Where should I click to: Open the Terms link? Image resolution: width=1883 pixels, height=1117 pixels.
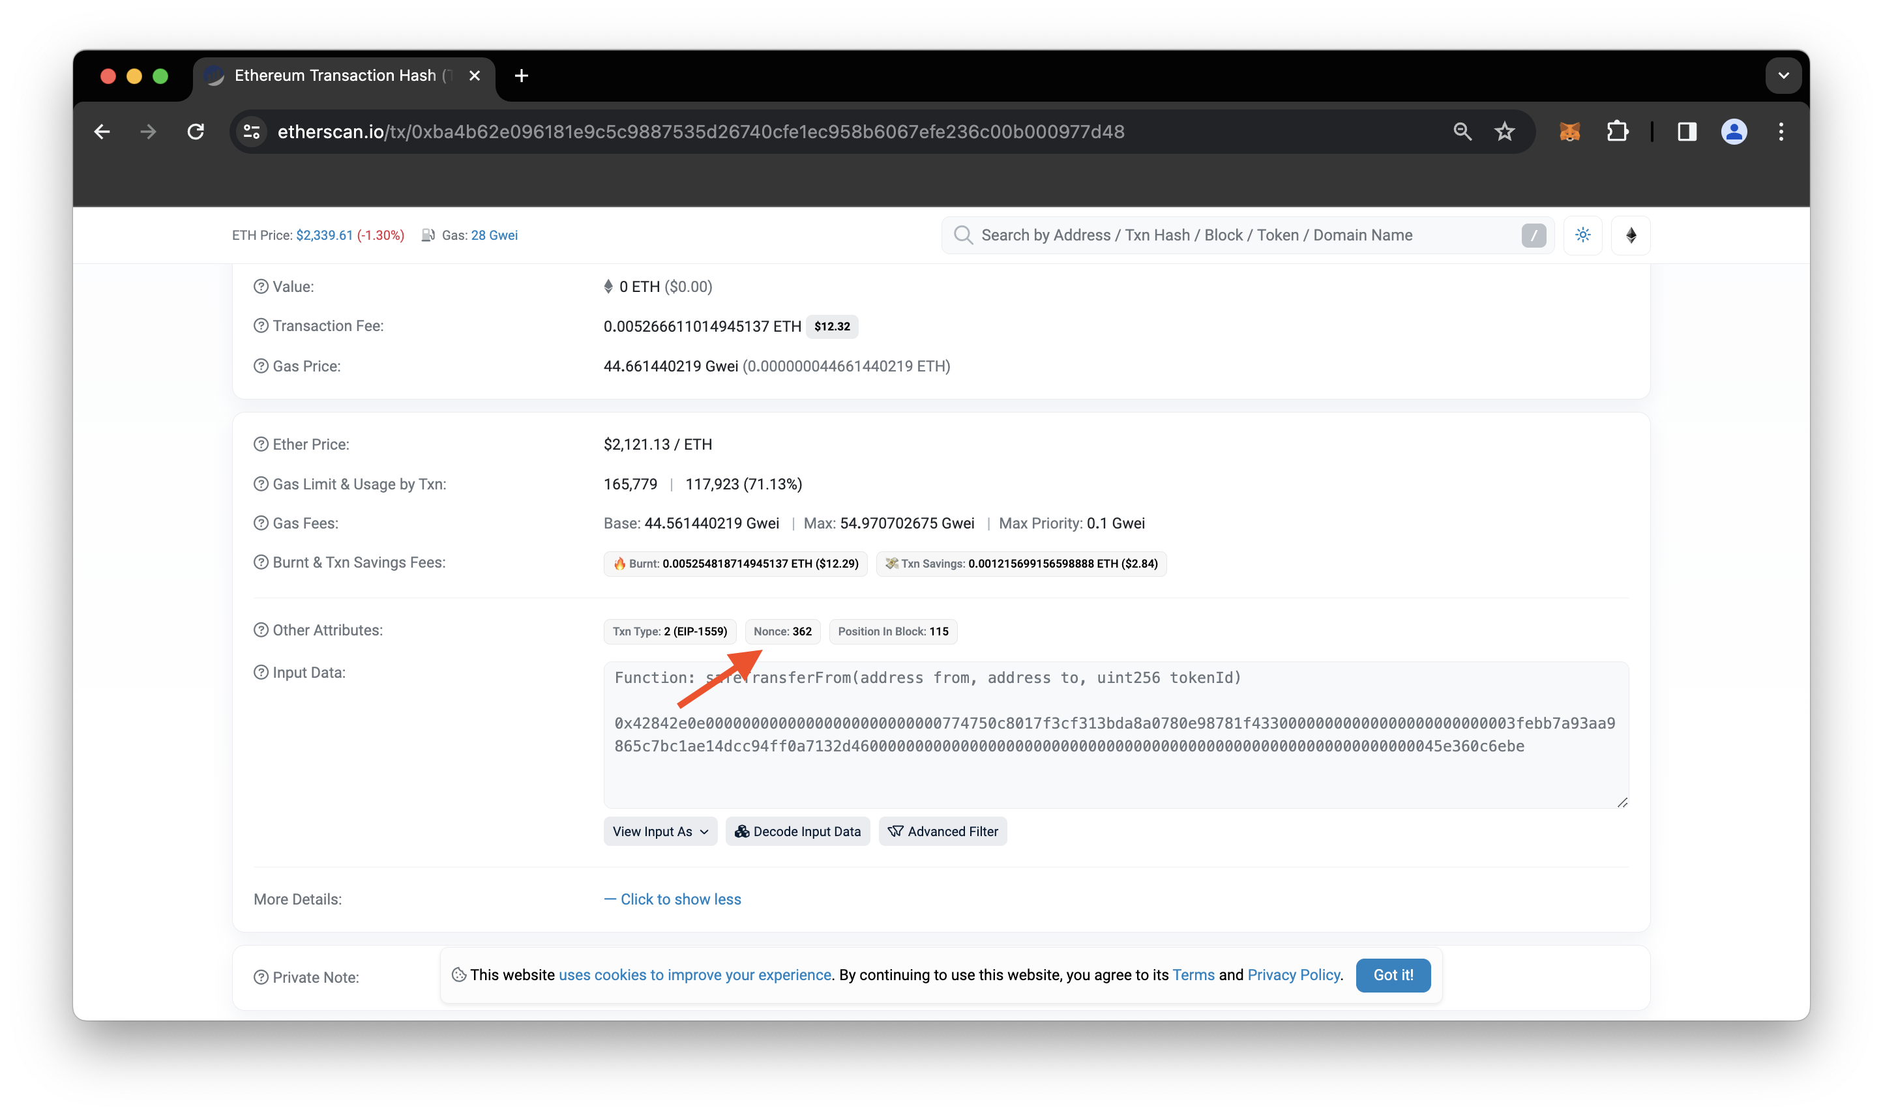pyautogui.click(x=1193, y=975)
